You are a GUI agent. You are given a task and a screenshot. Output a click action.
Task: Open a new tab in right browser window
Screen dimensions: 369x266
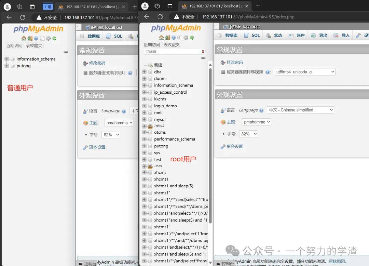(258, 6)
